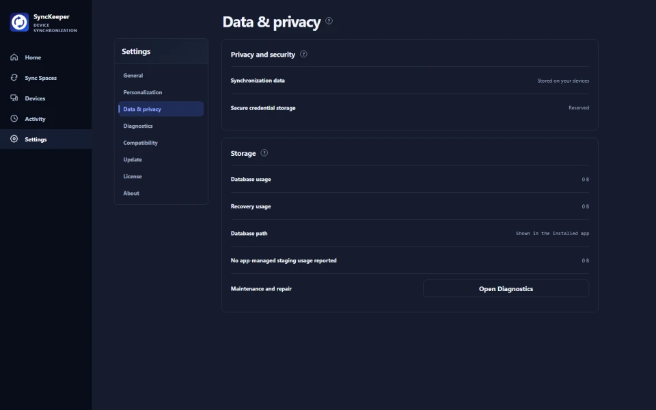Screen dimensions: 656x410
Task: Click the Database usage 0 B value
Action: point(586,180)
